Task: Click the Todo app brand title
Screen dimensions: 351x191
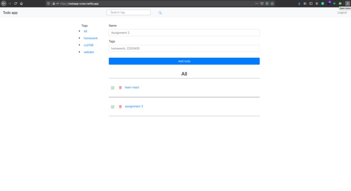Action: 10,13
